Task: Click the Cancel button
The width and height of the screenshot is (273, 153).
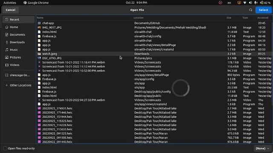Action: [10, 10]
